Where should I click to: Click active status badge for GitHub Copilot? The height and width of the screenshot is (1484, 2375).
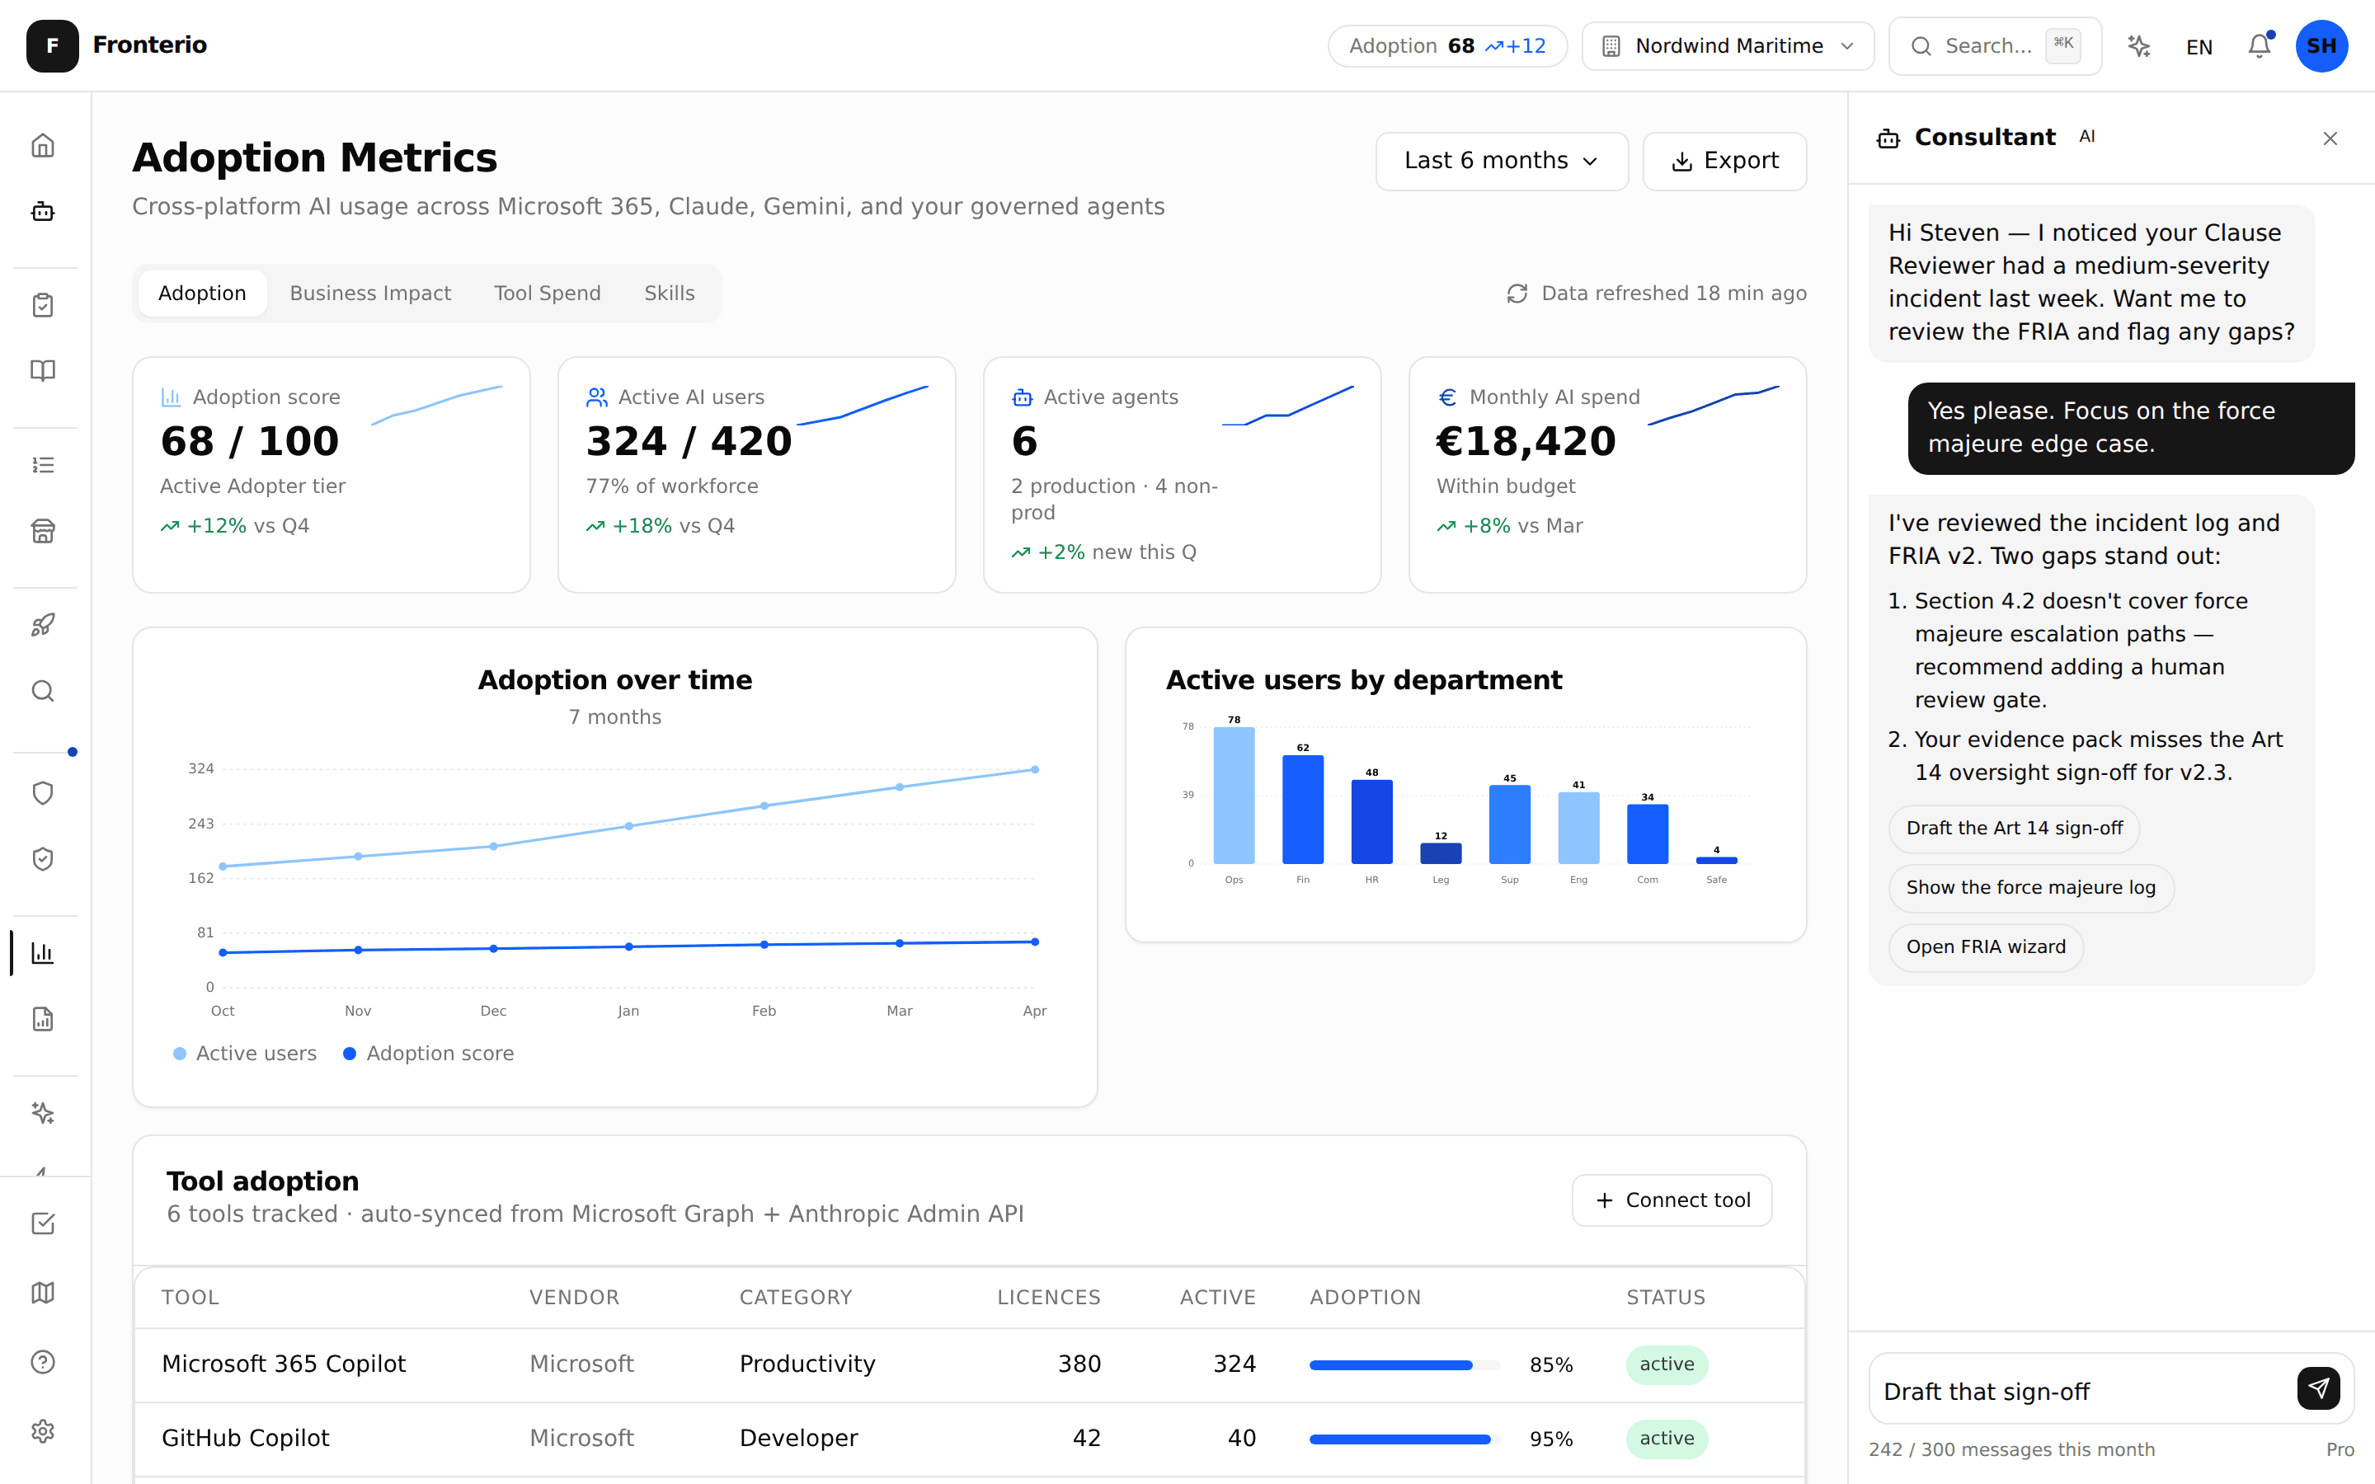1667,1439
